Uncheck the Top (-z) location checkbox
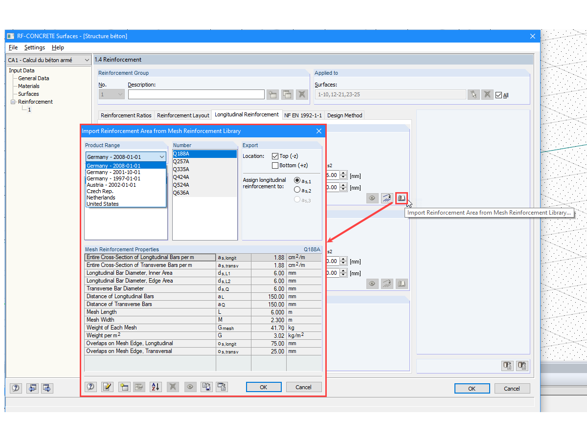Image resolution: width=587 pixels, height=440 pixels. coord(275,156)
